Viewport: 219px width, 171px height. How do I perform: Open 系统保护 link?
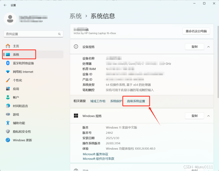click(x=116, y=101)
